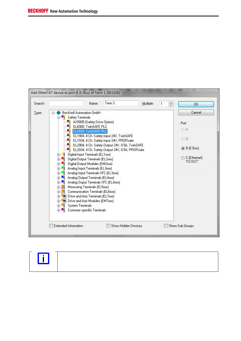Tick the Show Hidden Devices checkbox
The width and height of the screenshot is (241, 341).
point(109,226)
